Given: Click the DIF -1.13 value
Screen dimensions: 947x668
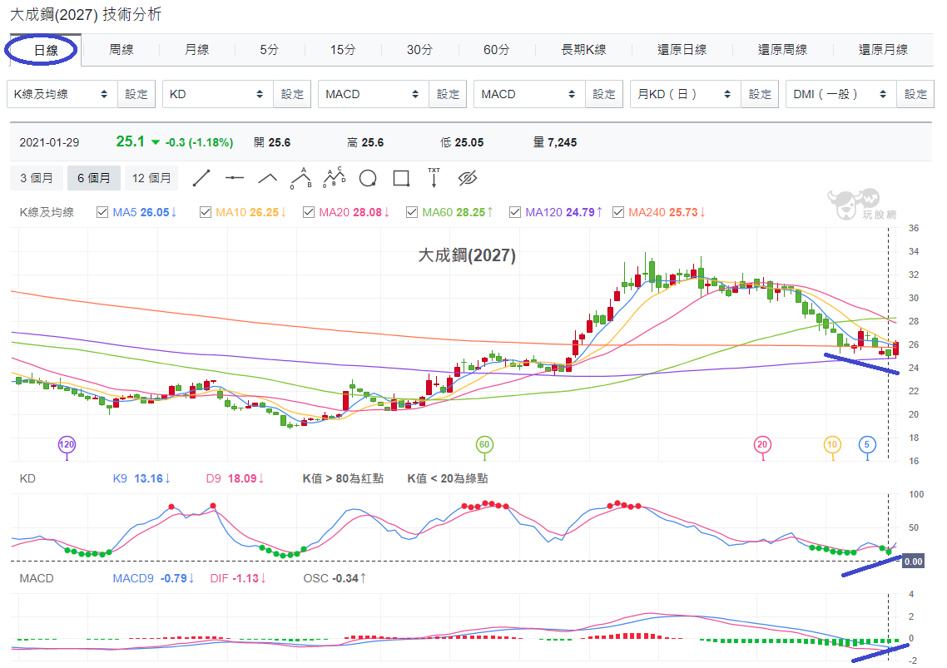Looking at the screenshot, I should (x=238, y=578).
